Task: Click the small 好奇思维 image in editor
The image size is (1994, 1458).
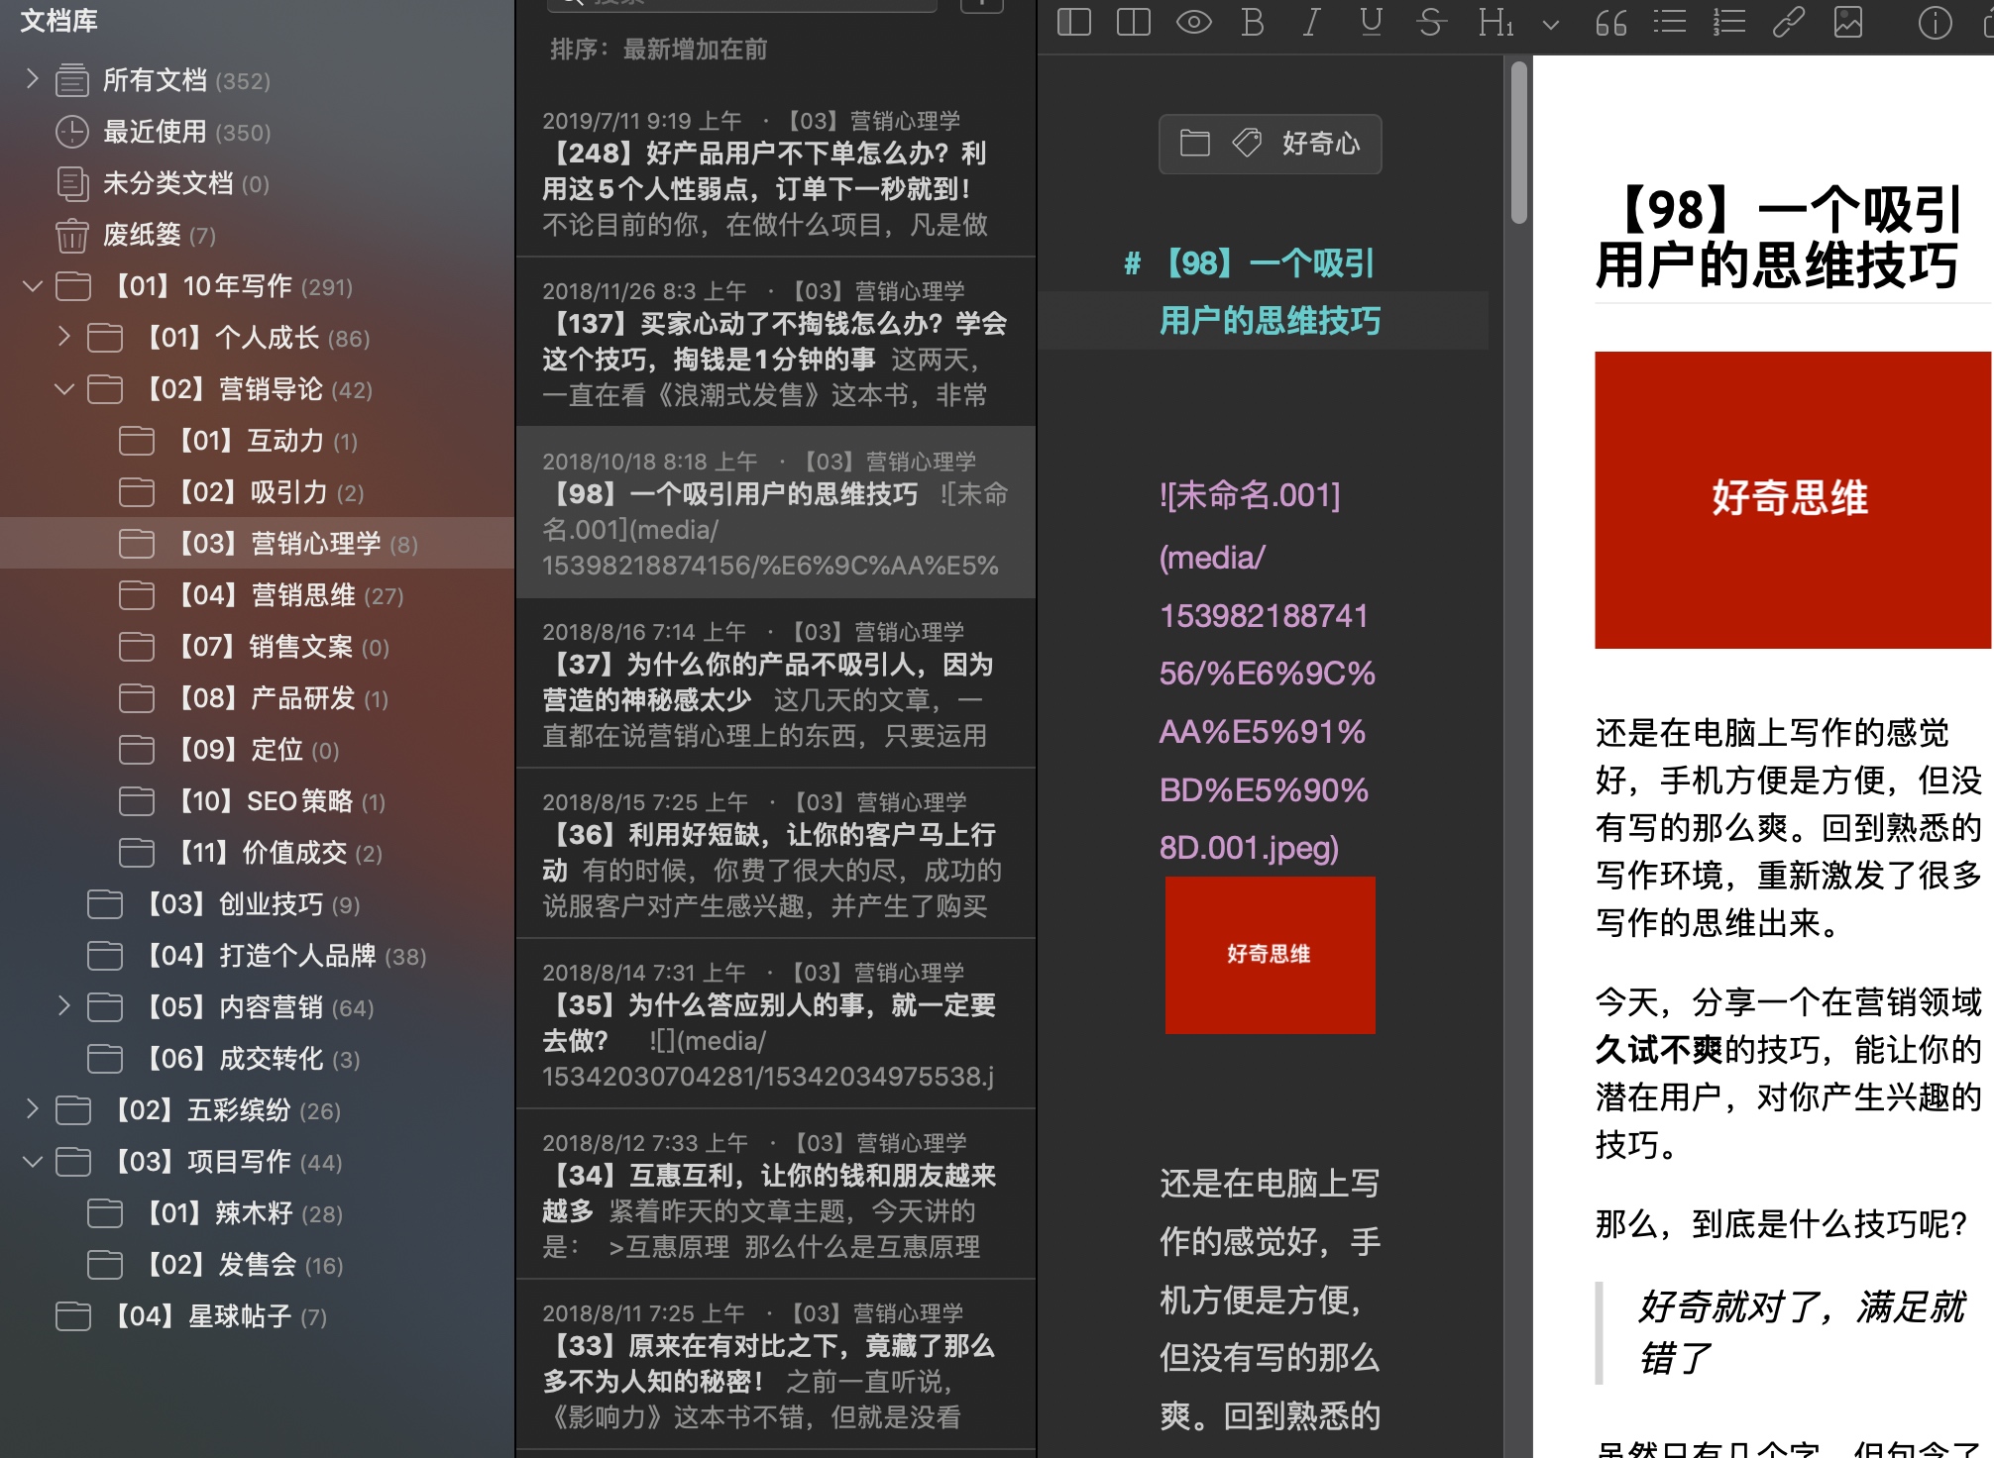Action: pos(1270,955)
